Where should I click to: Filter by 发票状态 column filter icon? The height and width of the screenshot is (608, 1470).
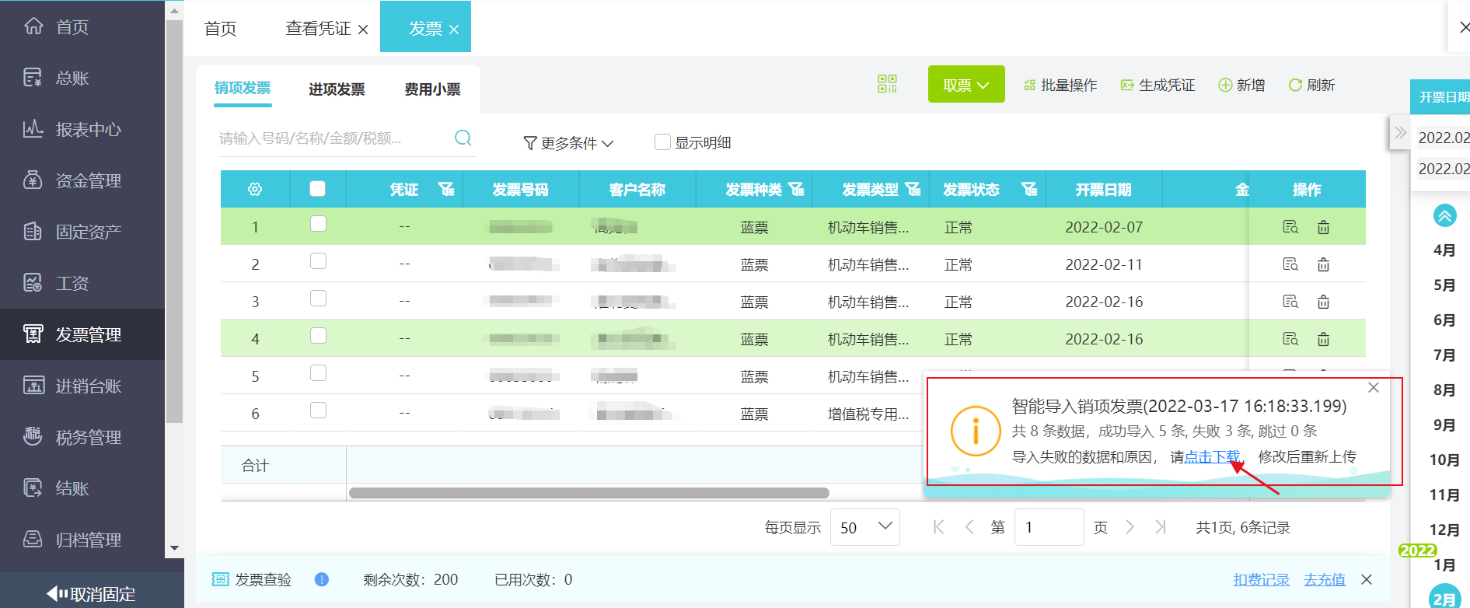click(x=1029, y=190)
